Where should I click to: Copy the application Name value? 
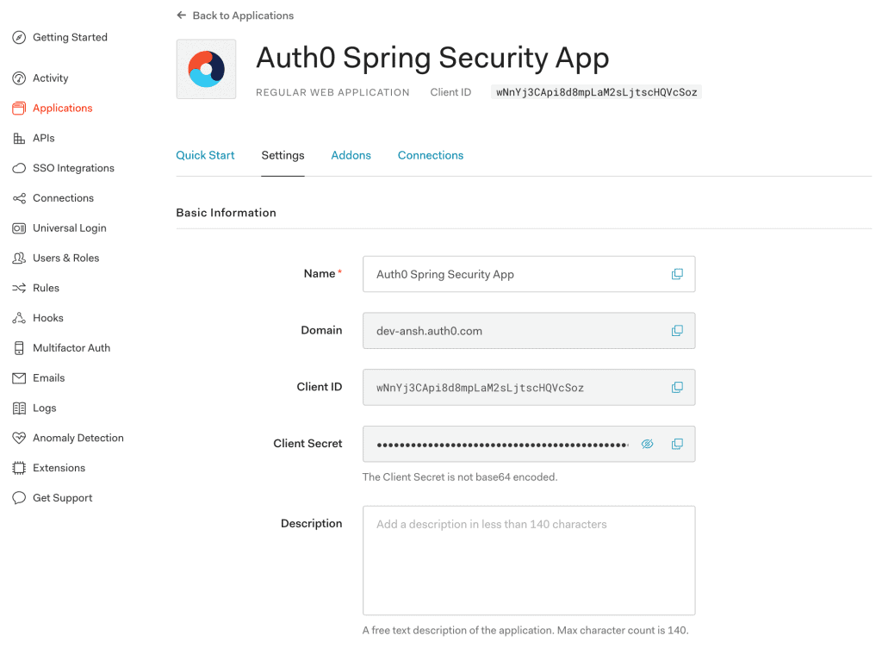point(677,274)
